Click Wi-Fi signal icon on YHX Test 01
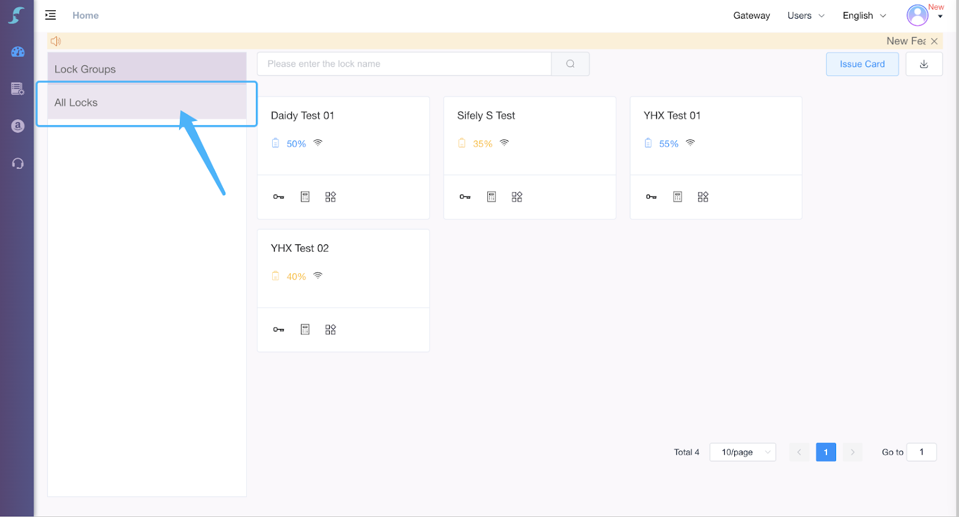The image size is (959, 517). pos(690,143)
